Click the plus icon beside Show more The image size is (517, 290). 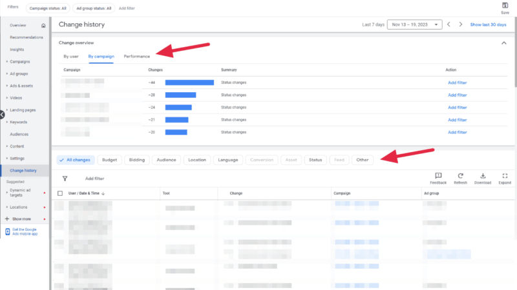[7, 218]
